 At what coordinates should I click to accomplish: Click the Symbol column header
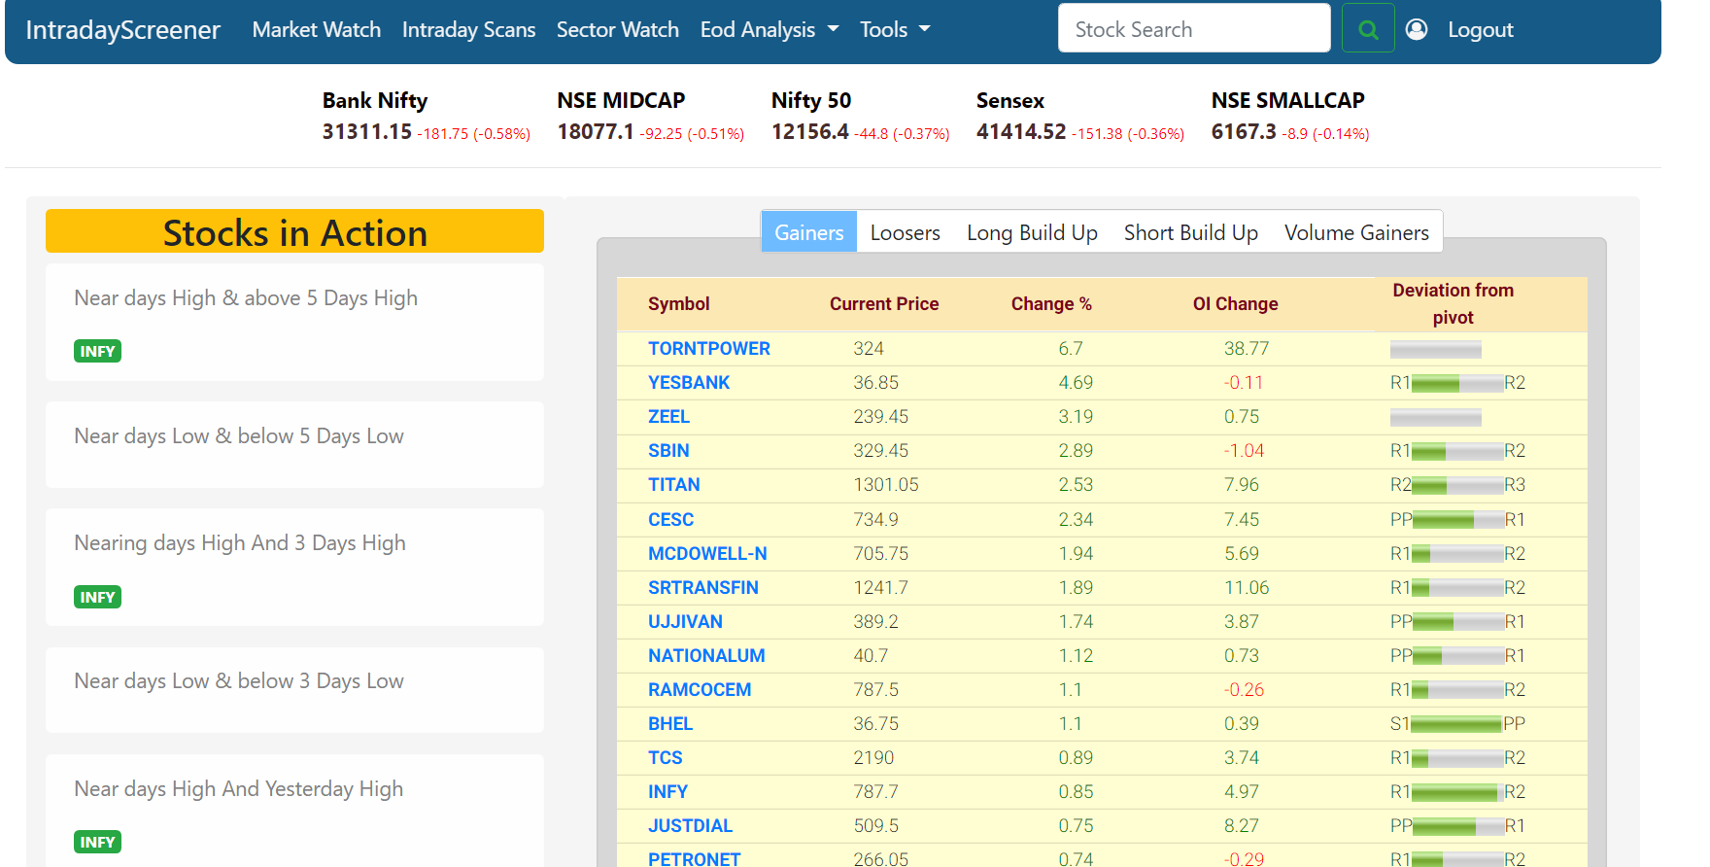pos(679,303)
